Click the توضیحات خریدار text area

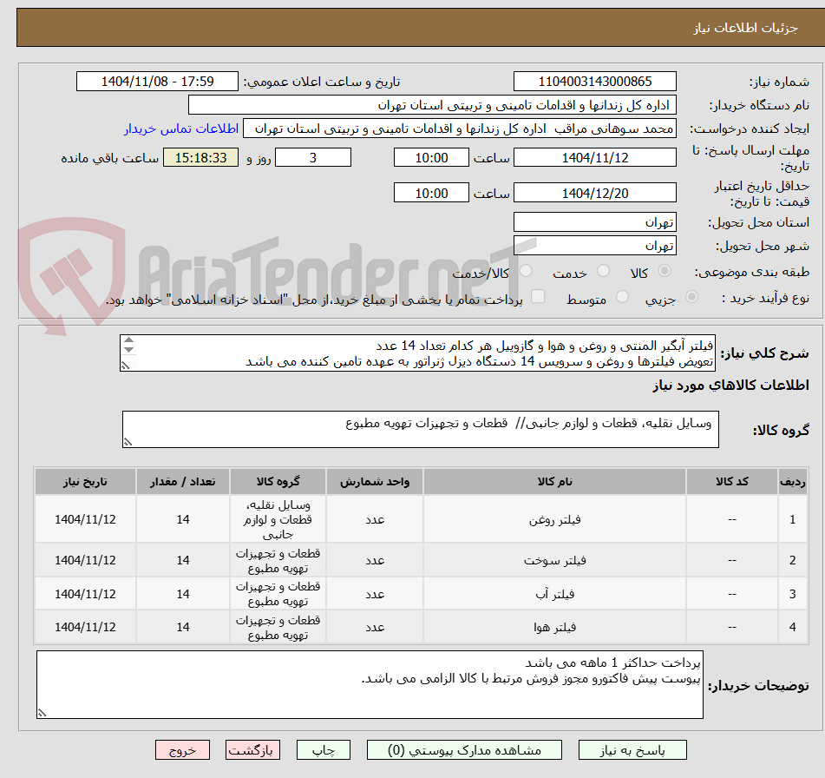(x=370, y=684)
